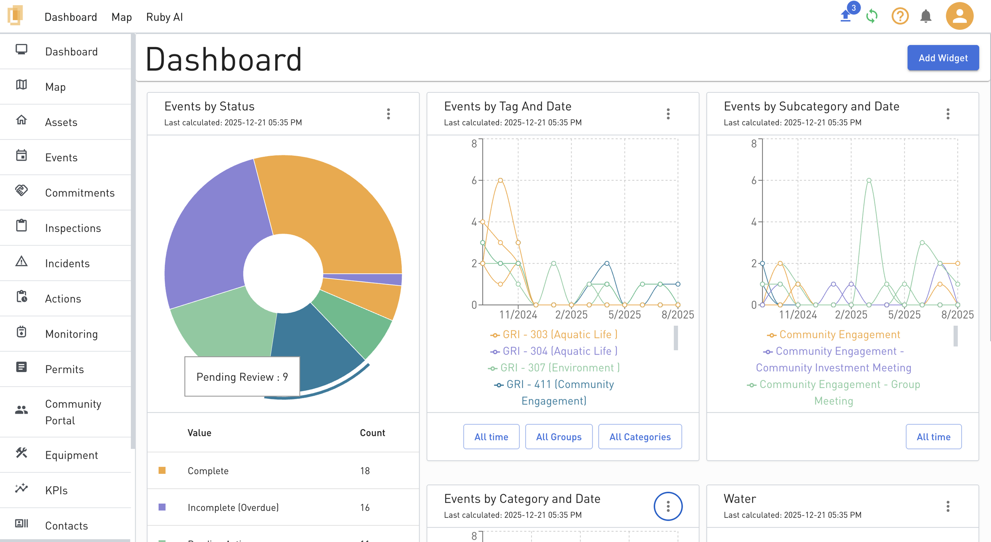Image resolution: width=991 pixels, height=542 pixels.
Task: Open Events by Status widget options menu
Action: point(388,114)
